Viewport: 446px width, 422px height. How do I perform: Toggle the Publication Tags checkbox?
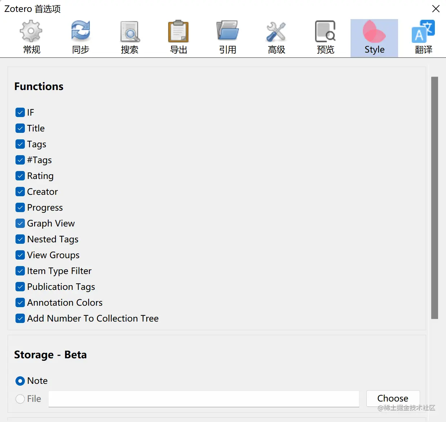(20, 287)
